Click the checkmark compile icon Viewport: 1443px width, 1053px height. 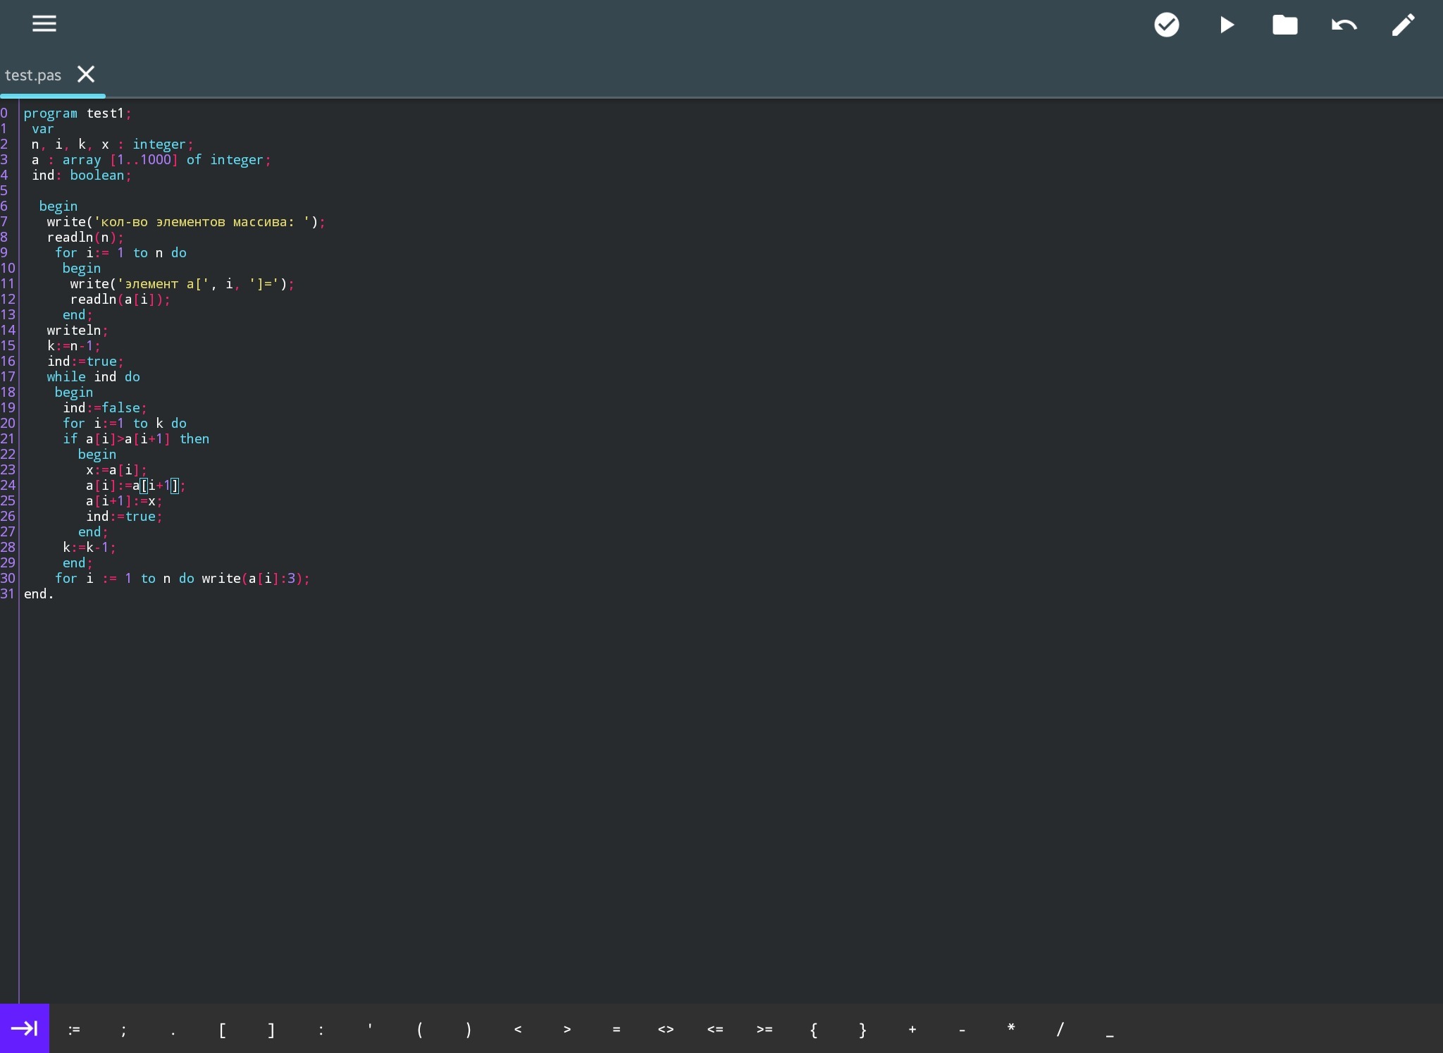coord(1167,25)
